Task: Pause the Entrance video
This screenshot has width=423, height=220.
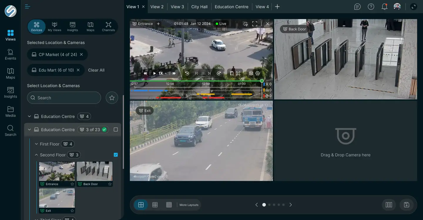Action: pos(203,73)
